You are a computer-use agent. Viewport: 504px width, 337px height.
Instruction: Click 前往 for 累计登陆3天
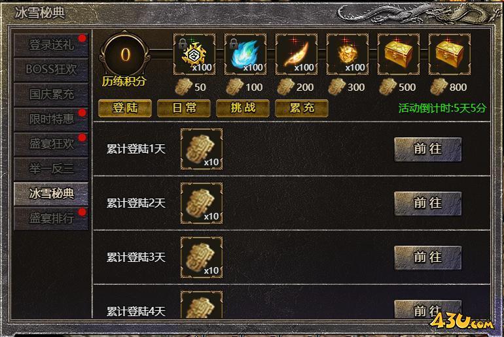pos(428,258)
